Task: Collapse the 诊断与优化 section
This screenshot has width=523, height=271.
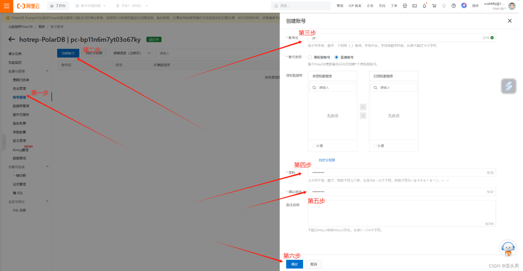Action: point(47,167)
